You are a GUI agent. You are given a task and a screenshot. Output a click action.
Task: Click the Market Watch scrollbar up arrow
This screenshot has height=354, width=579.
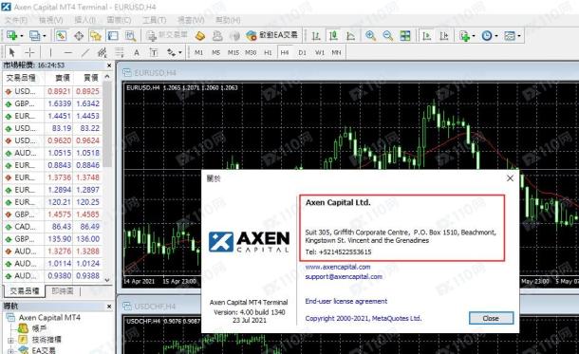pyautogui.click(x=107, y=77)
